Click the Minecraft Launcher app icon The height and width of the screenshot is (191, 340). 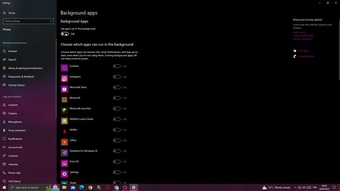coord(64,110)
